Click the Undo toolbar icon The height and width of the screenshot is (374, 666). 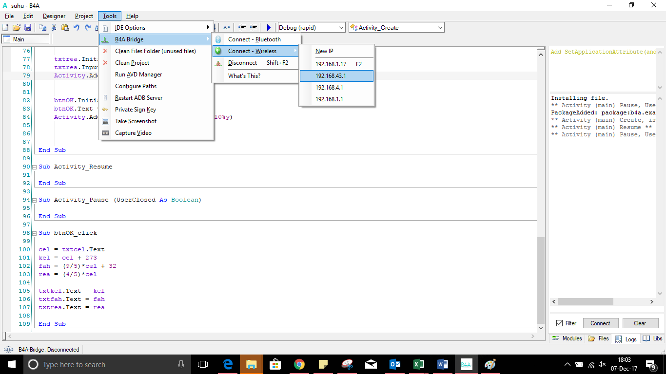point(77,28)
